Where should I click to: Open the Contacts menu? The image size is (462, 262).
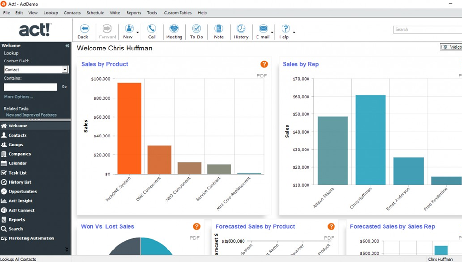pos(72,13)
